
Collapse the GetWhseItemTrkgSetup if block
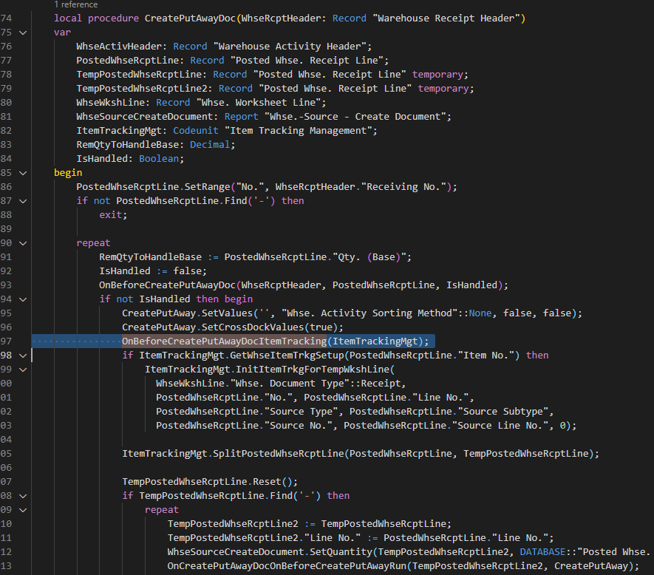(x=21, y=355)
